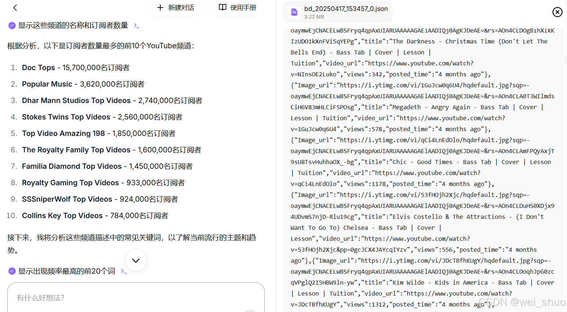Image resolution: width=567 pixels, height=312 pixels.
Task: Click the 3.22 MB file size label
Action: point(314,17)
